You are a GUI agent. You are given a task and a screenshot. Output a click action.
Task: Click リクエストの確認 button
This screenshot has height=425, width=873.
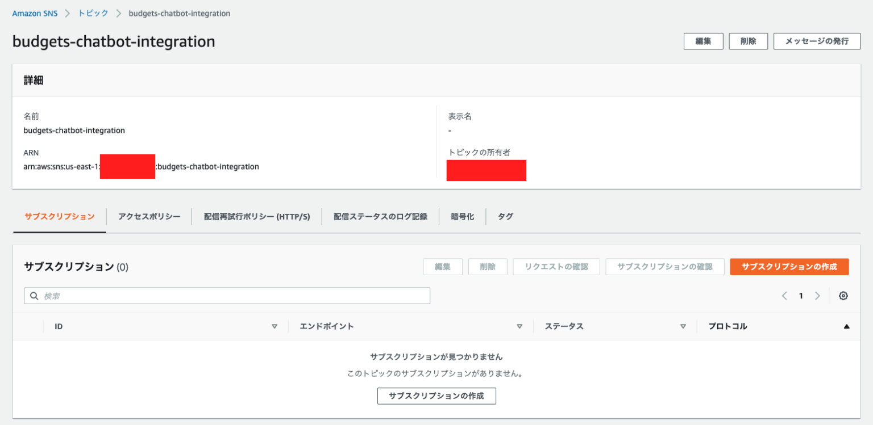pos(556,267)
